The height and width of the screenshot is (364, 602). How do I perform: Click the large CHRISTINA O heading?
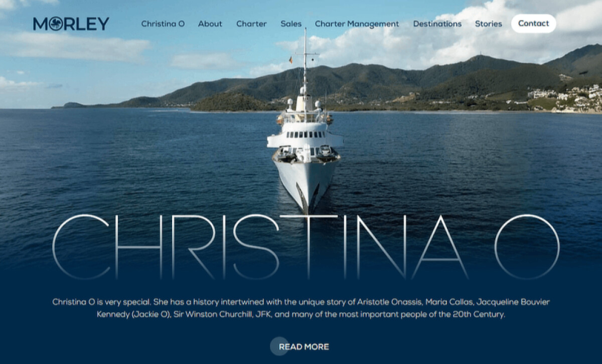[x=306, y=246]
